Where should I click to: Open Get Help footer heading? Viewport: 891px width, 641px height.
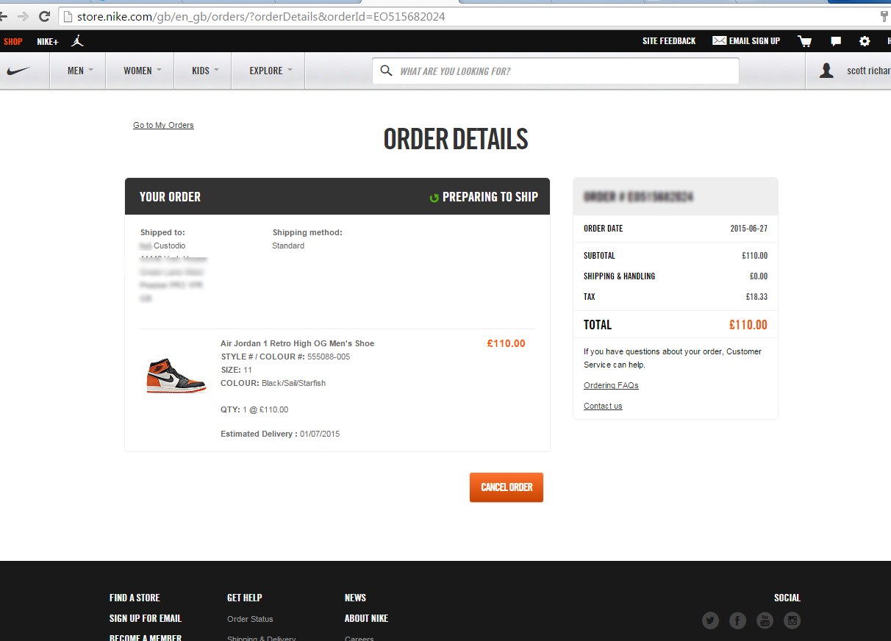pos(245,598)
